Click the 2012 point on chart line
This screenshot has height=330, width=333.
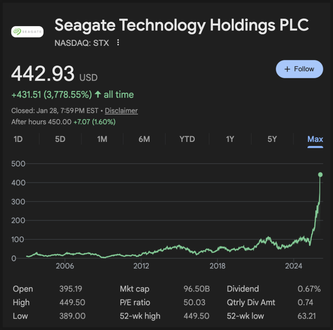(x=141, y=255)
